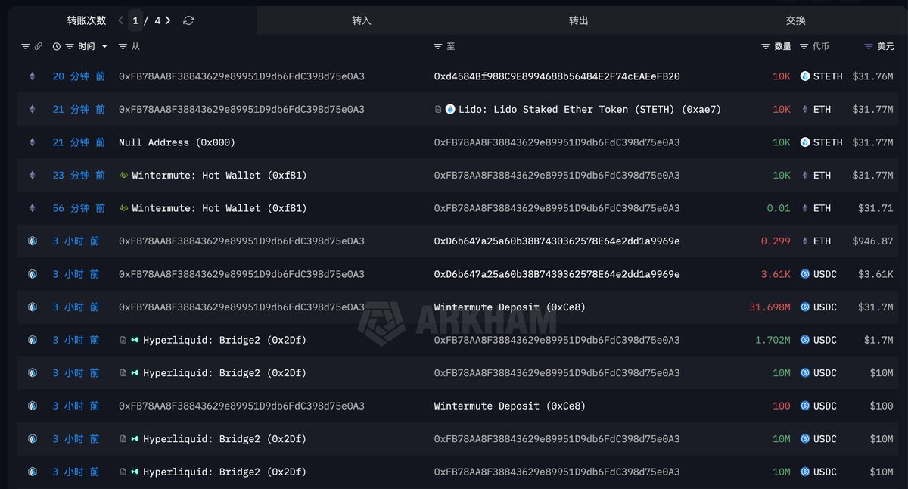Switch to the 转出 (Outflow) tab
This screenshot has height=489, width=908.
tap(578, 20)
